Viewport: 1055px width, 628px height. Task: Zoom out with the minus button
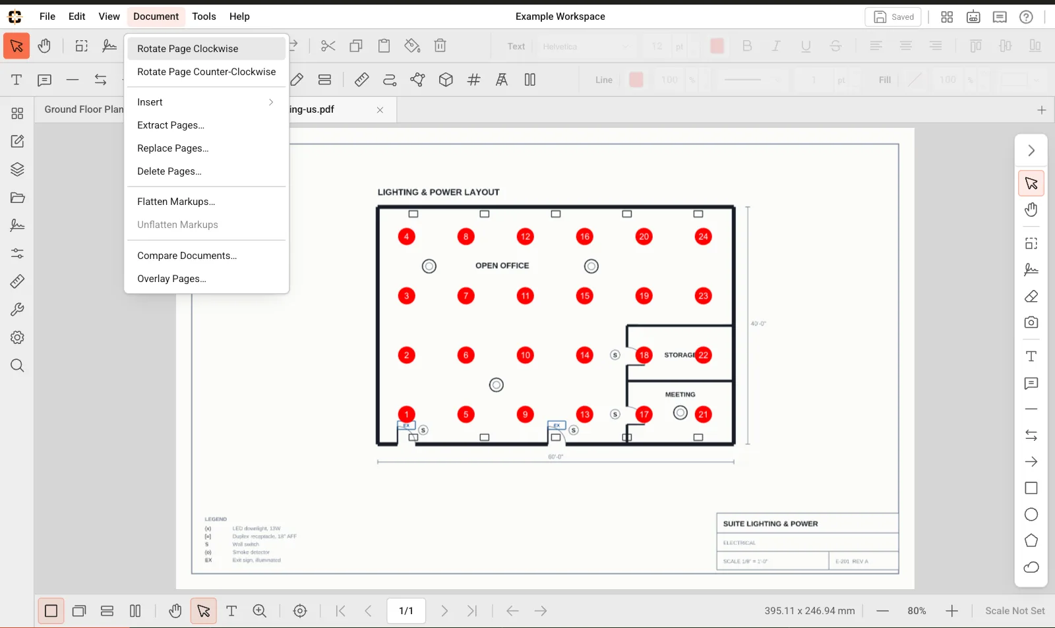[882, 611]
